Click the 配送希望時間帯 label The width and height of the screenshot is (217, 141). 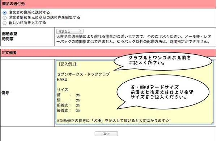9,36
